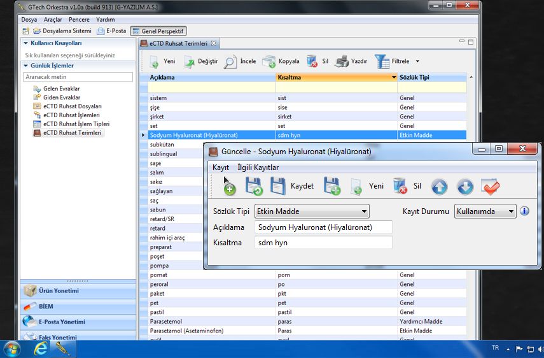544x358 pixels.
Task: Select eCTD Ruhsat Dosyaları in tree
Action: pos(72,106)
